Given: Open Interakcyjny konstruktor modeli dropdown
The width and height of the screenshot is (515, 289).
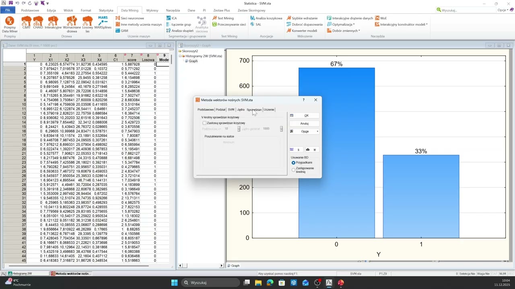Looking at the screenshot, I should (x=401, y=24).
